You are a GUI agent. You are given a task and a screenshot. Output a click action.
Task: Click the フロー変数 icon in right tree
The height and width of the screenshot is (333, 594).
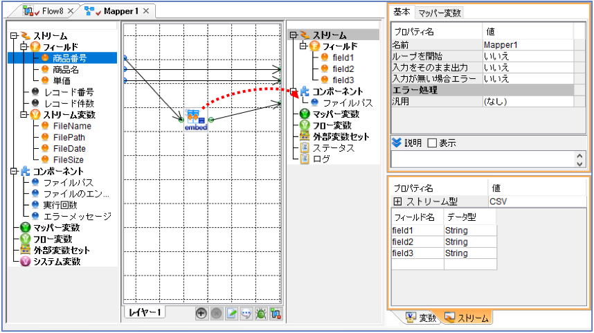coord(305,125)
